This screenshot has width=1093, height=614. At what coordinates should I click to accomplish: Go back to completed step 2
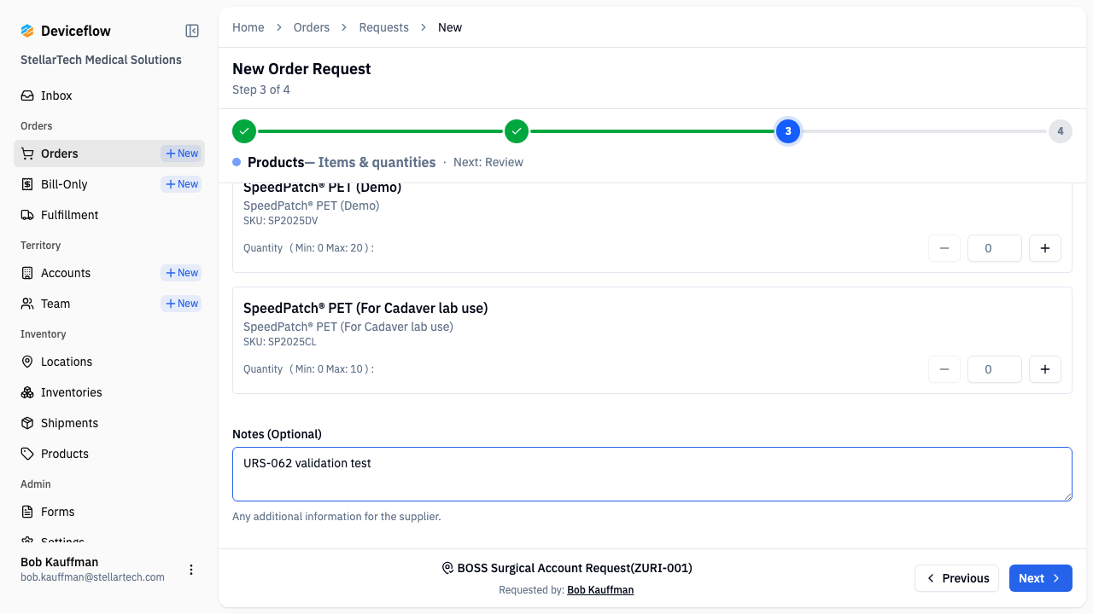tap(517, 131)
